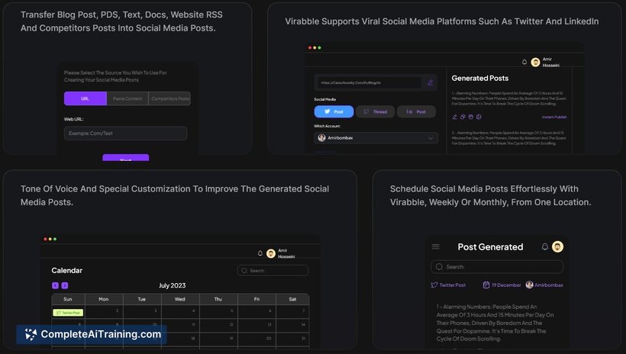Click the bell icon in the Calendar window
This screenshot has height=354, width=626.
click(x=260, y=253)
